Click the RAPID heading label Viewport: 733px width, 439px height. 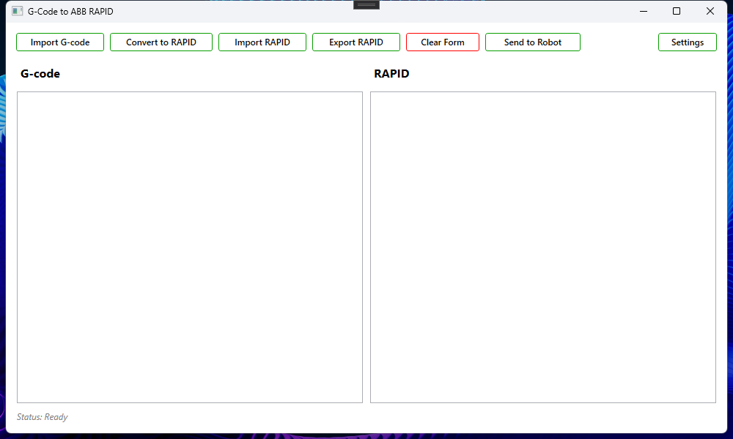[391, 74]
